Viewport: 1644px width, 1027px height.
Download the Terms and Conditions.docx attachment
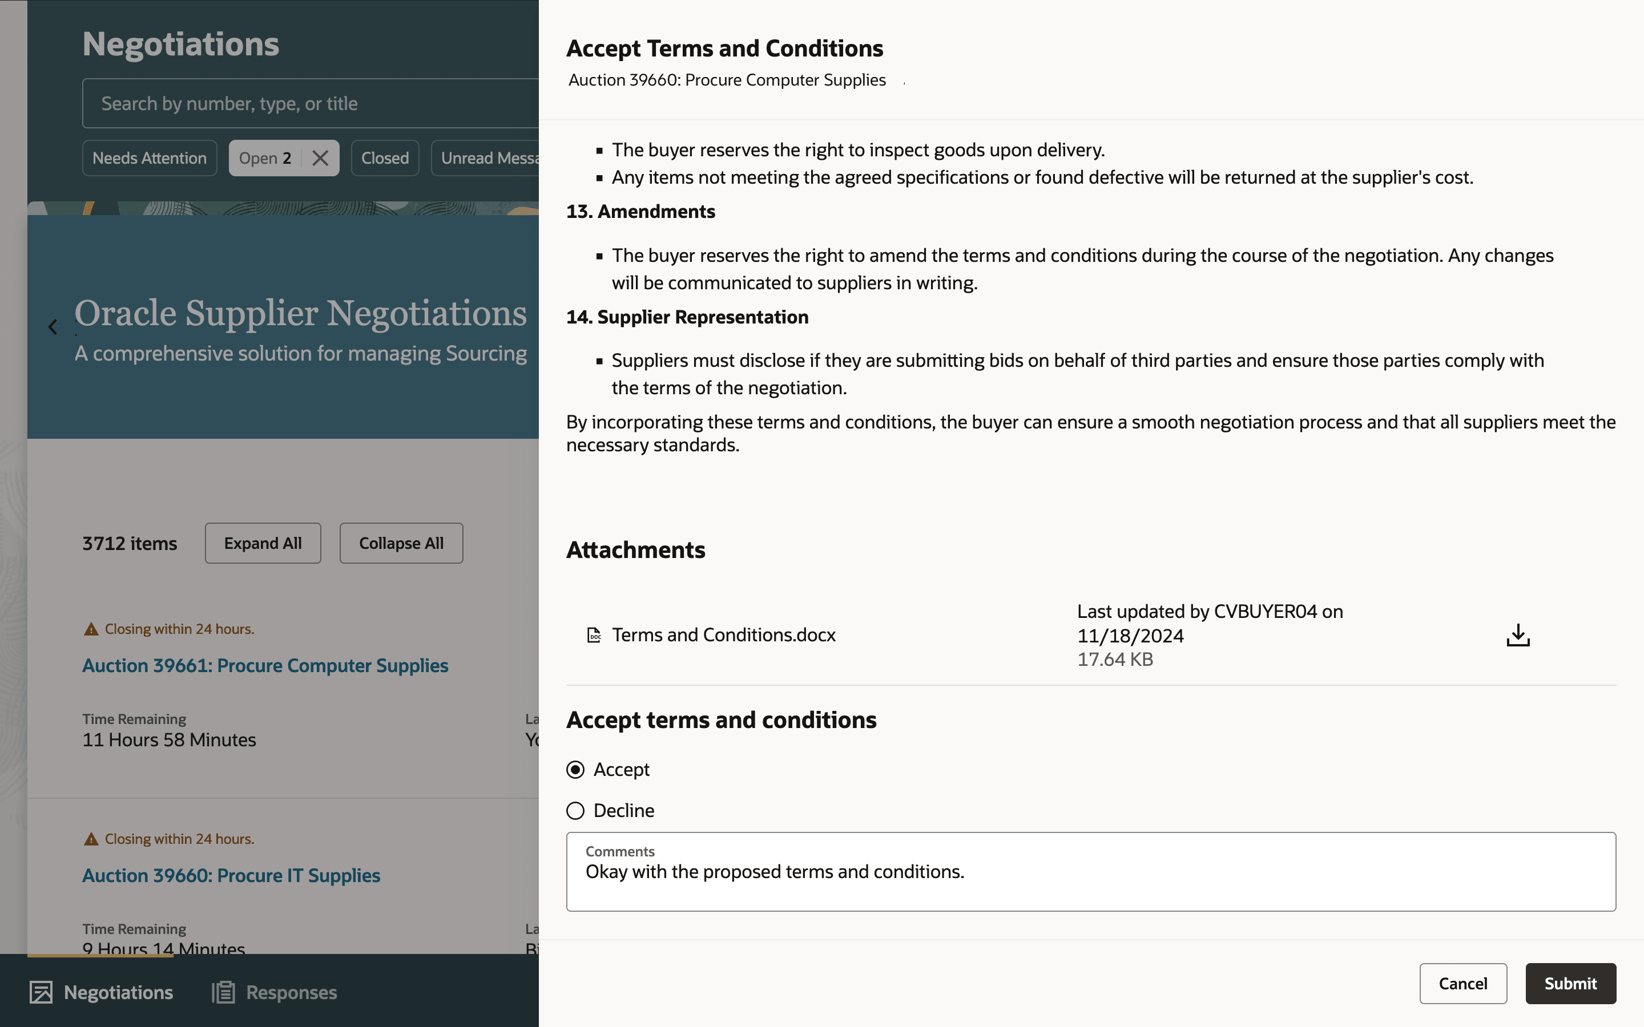[x=1518, y=635]
